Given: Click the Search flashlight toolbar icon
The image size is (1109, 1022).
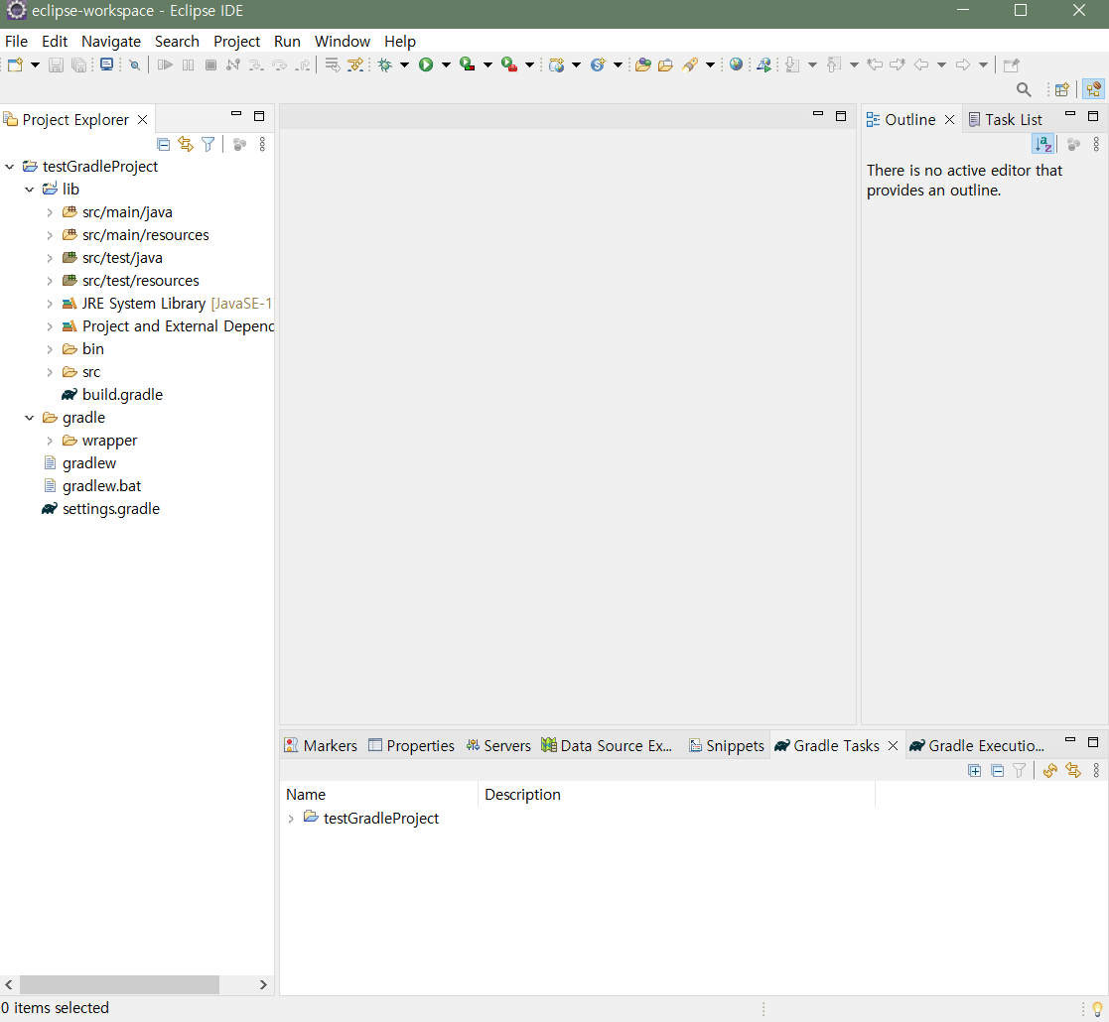Looking at the screenshot, I should 690,65.
